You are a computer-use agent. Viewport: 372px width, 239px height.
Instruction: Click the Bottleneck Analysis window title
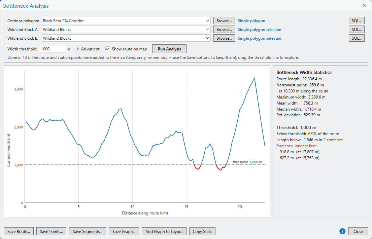pyautogui.click(x=26, y=6)
